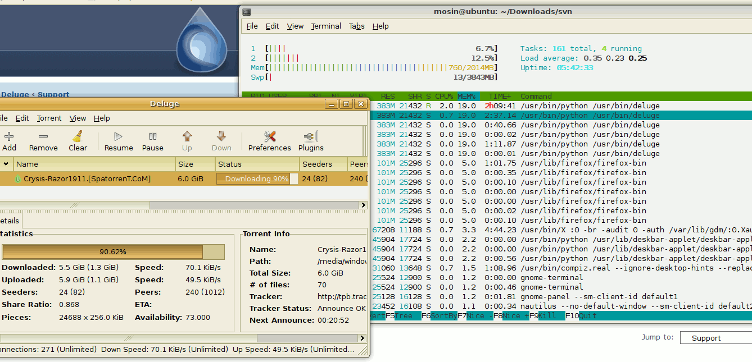Click the Next Announce 00:20:52 value
Screen dimensions: 752x362
pyautogui.click(x=333, y=320)
